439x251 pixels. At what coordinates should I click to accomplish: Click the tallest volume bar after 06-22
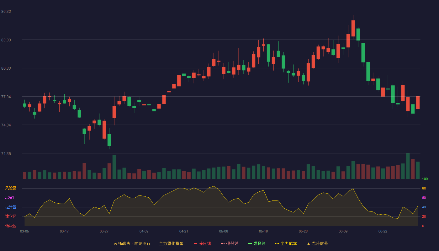coord(408,166)
